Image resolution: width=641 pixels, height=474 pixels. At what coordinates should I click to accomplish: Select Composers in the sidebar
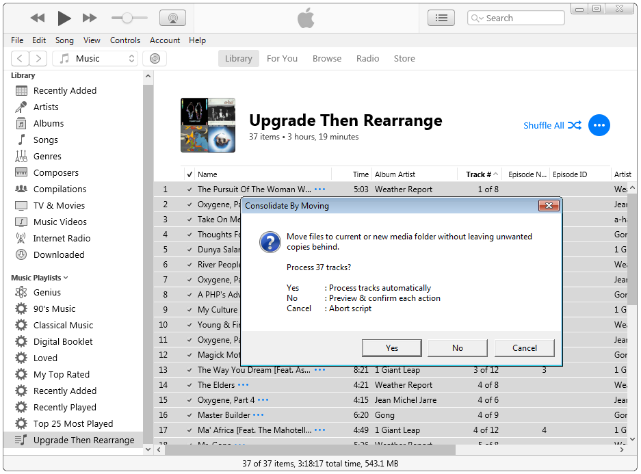click(x=56, y=172)
